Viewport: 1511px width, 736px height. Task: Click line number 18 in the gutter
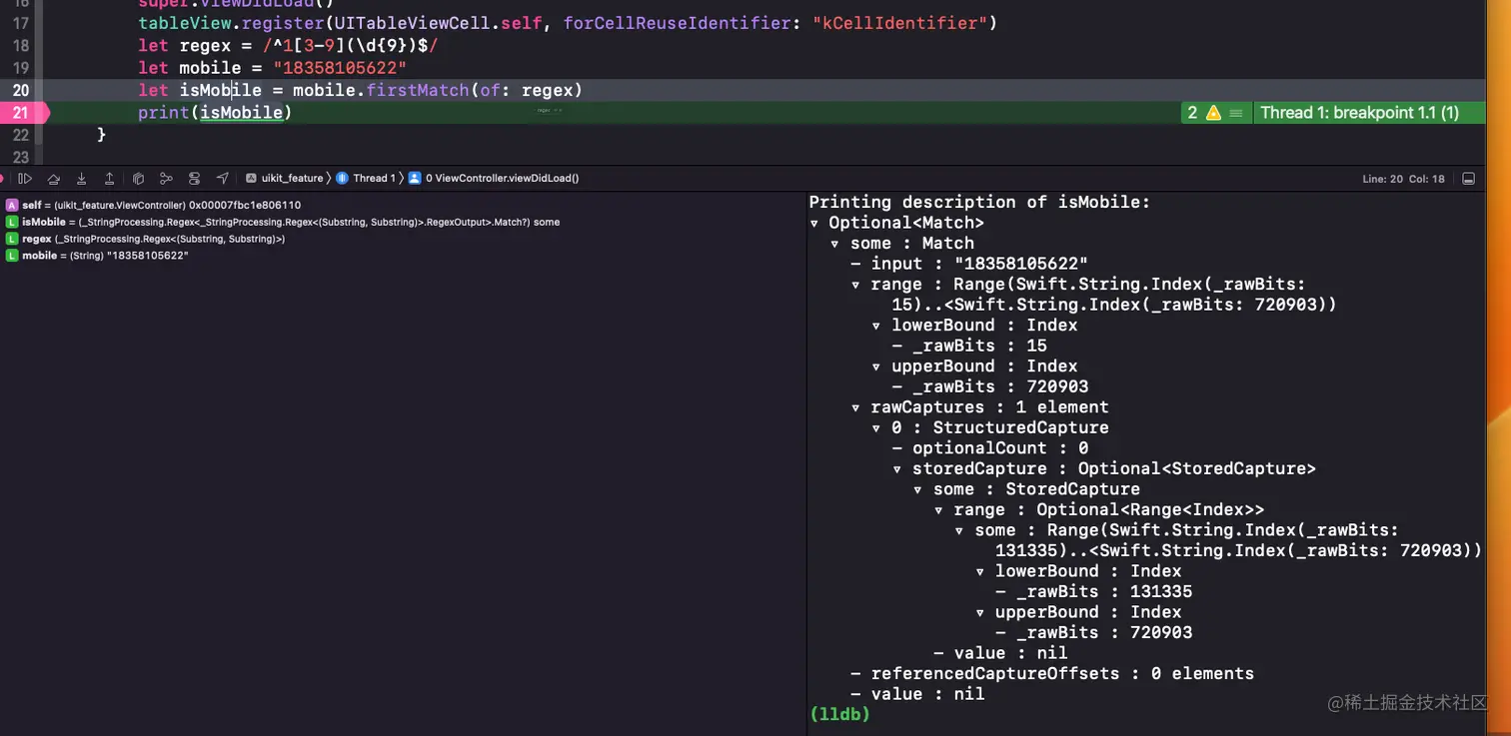pos(21,45)
